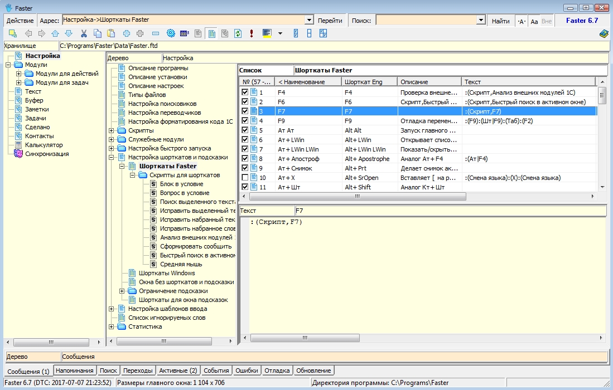
Task: Toggle the checkbox for row 3 F7
Action: tap(245, 111)
